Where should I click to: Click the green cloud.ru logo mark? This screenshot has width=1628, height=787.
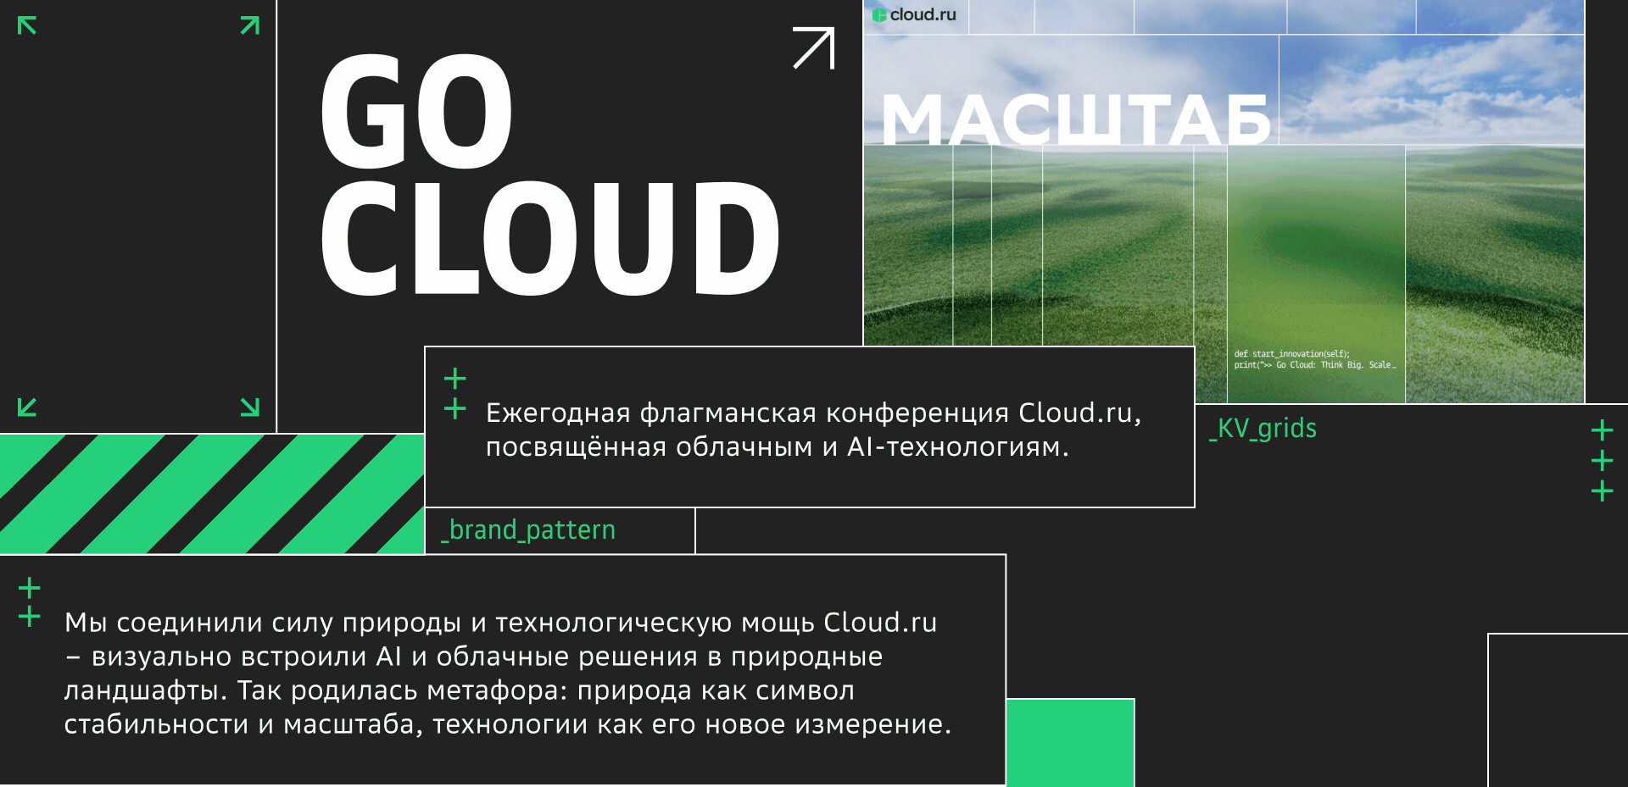879,15
